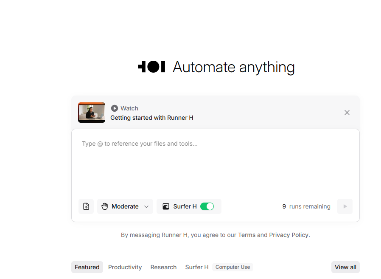Click the Surfer H wave icon
The image size is (381, 279).
click(166, 206)
